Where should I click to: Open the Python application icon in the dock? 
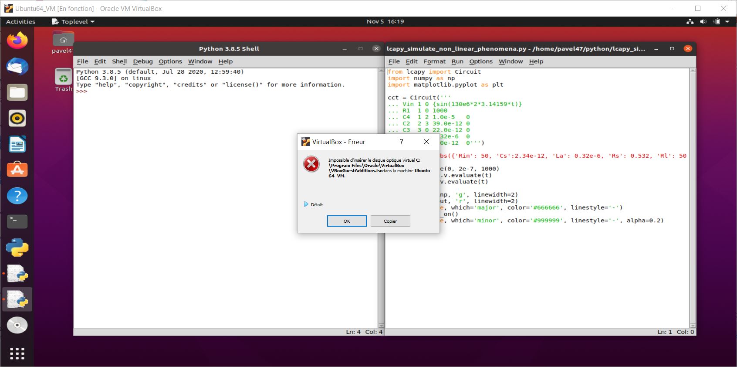[x=17, y=248]
